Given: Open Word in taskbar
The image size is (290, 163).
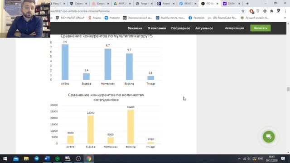Looking at the screenshot, I should (x=47, y=158).
